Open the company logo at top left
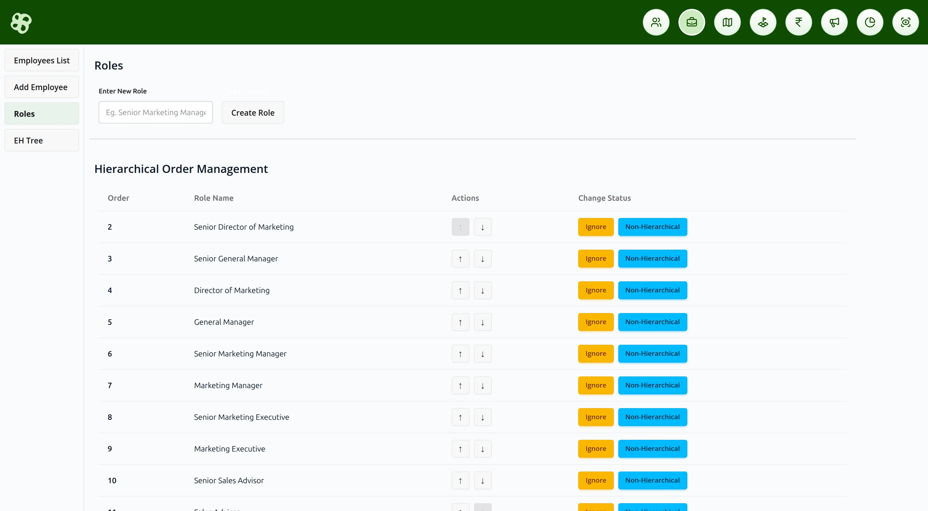 point(21,23)
